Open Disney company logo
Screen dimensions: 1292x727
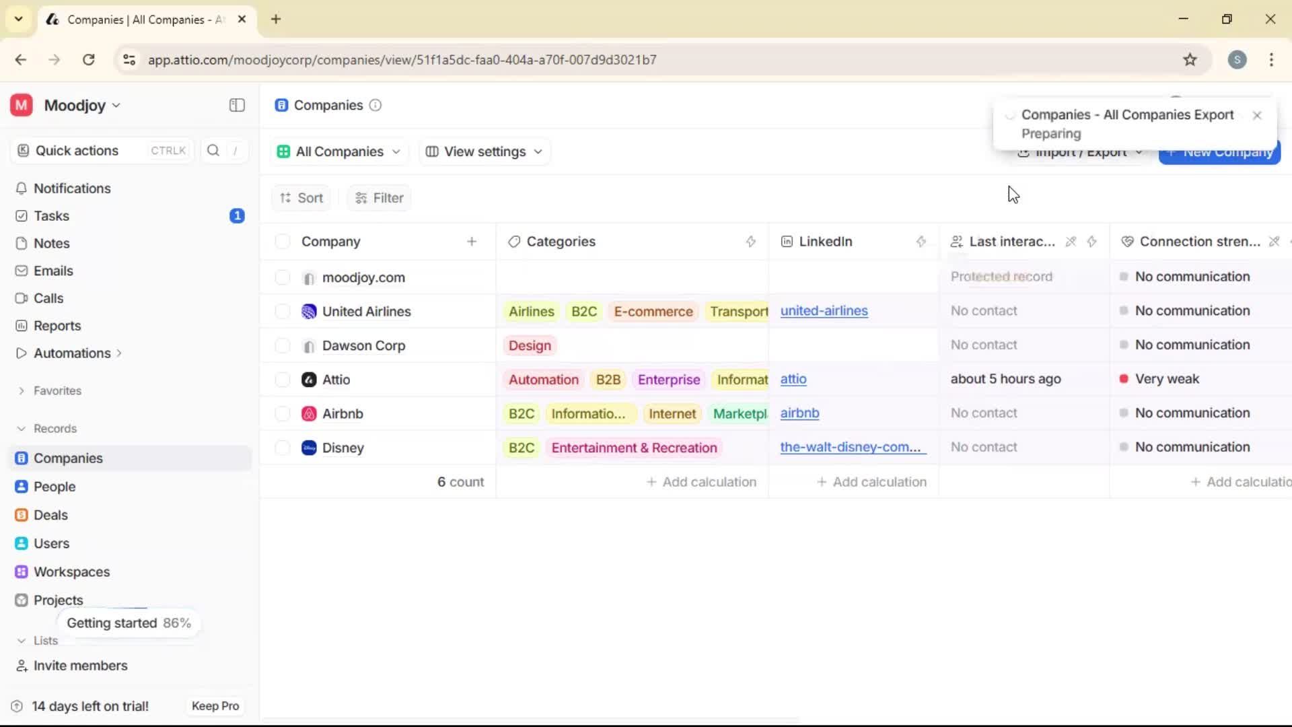[309, 448]
